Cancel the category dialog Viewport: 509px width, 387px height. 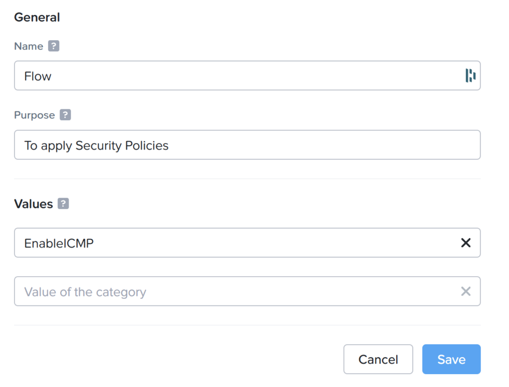(378, 359)
